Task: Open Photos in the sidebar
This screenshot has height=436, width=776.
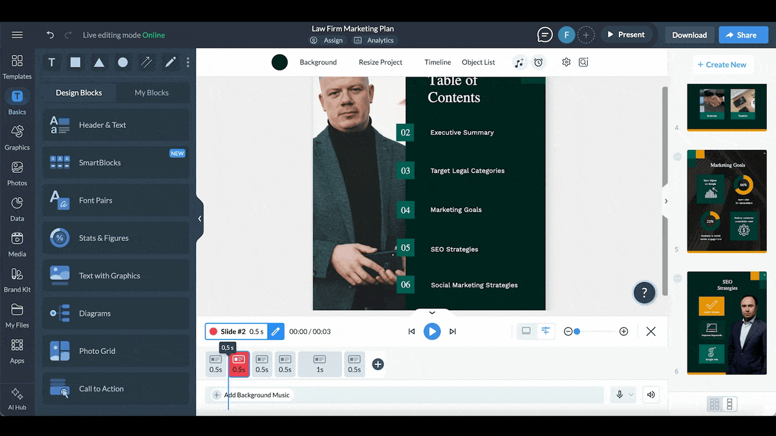Action: (17, 173)
